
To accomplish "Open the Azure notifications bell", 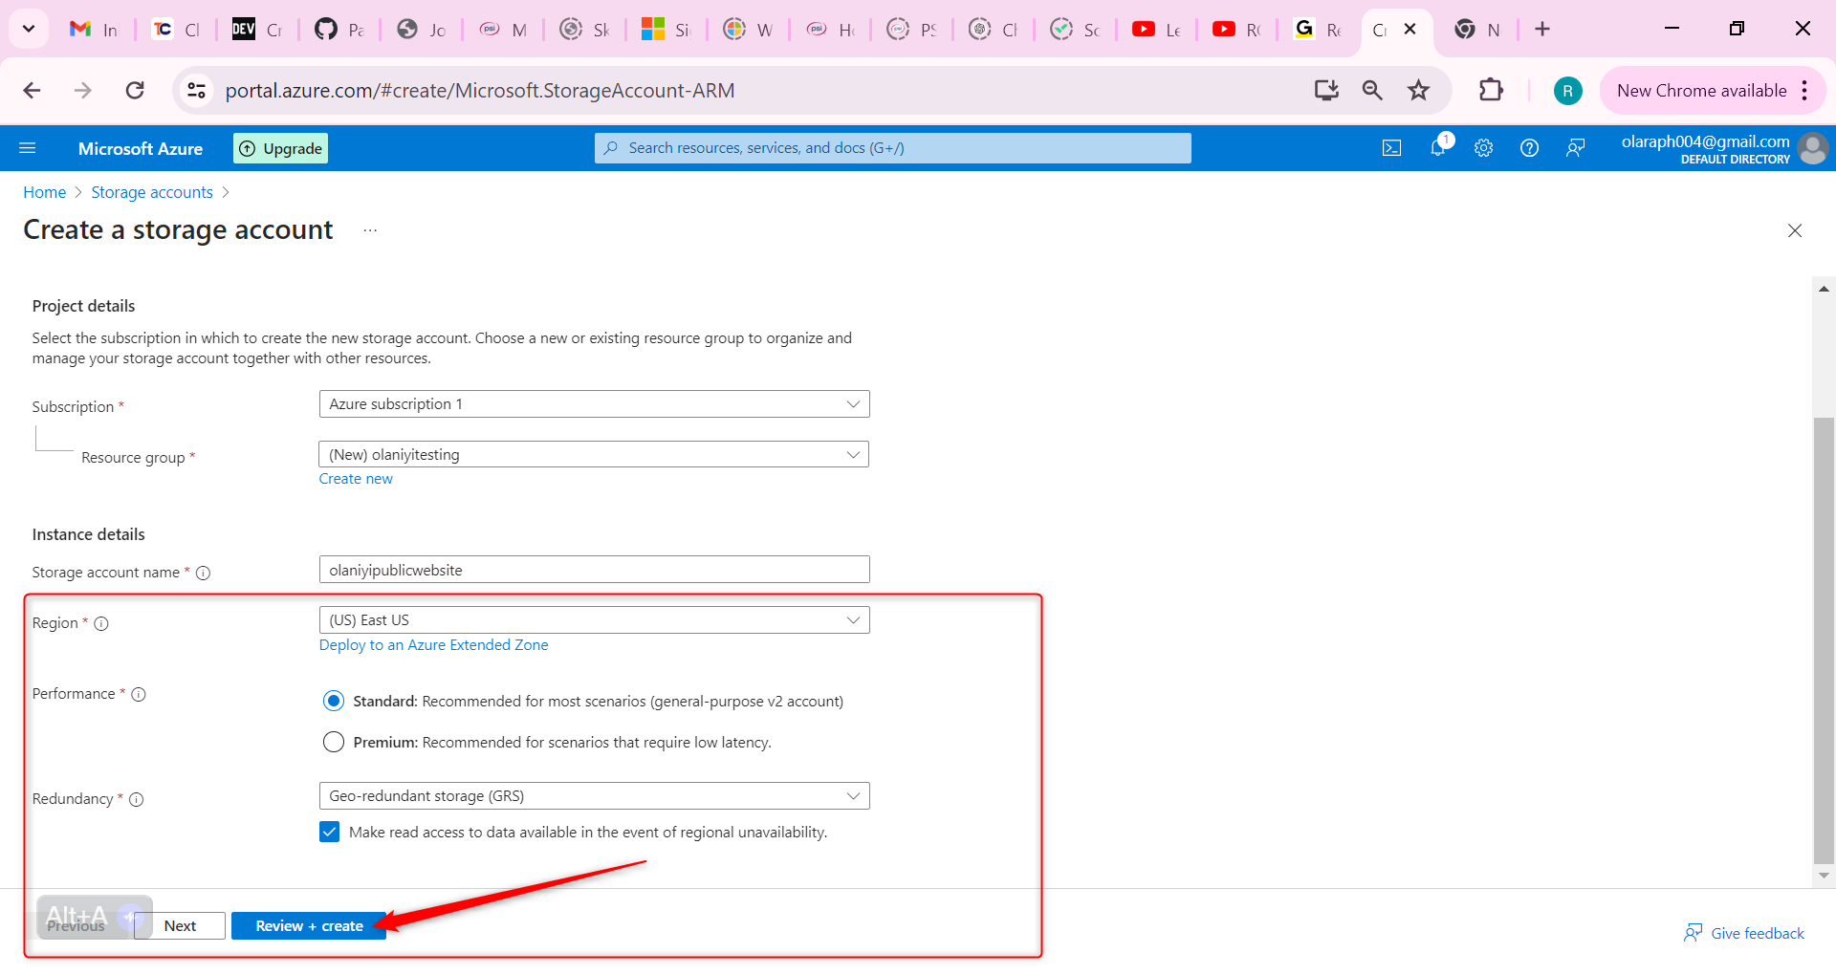I will tap(1438, 147).
